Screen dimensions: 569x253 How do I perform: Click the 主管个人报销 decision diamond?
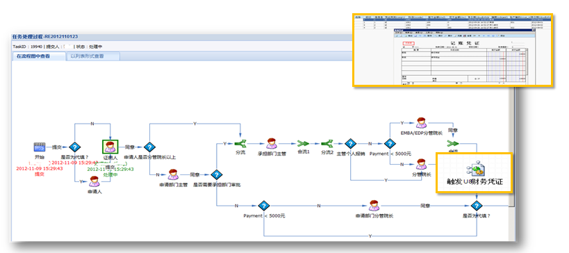pos(350,144)
